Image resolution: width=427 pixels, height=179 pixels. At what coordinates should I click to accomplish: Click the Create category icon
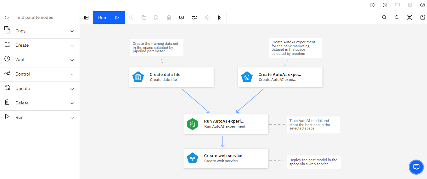(7, 45)
